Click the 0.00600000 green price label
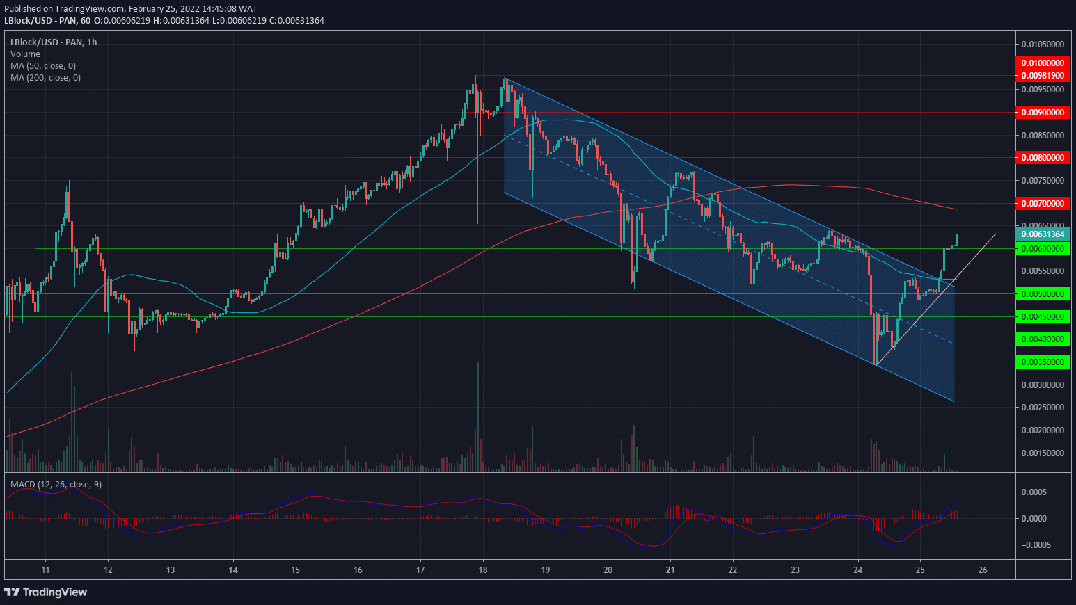This screenshot has width=1076, height=605. point(1042,249)
